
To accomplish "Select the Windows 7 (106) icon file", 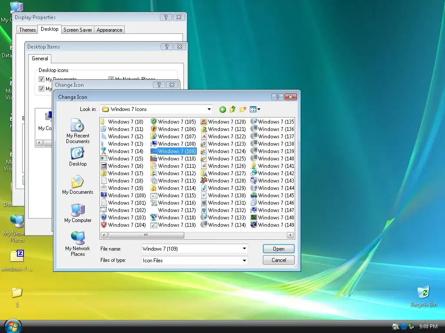I will click(x=173, y=129).
